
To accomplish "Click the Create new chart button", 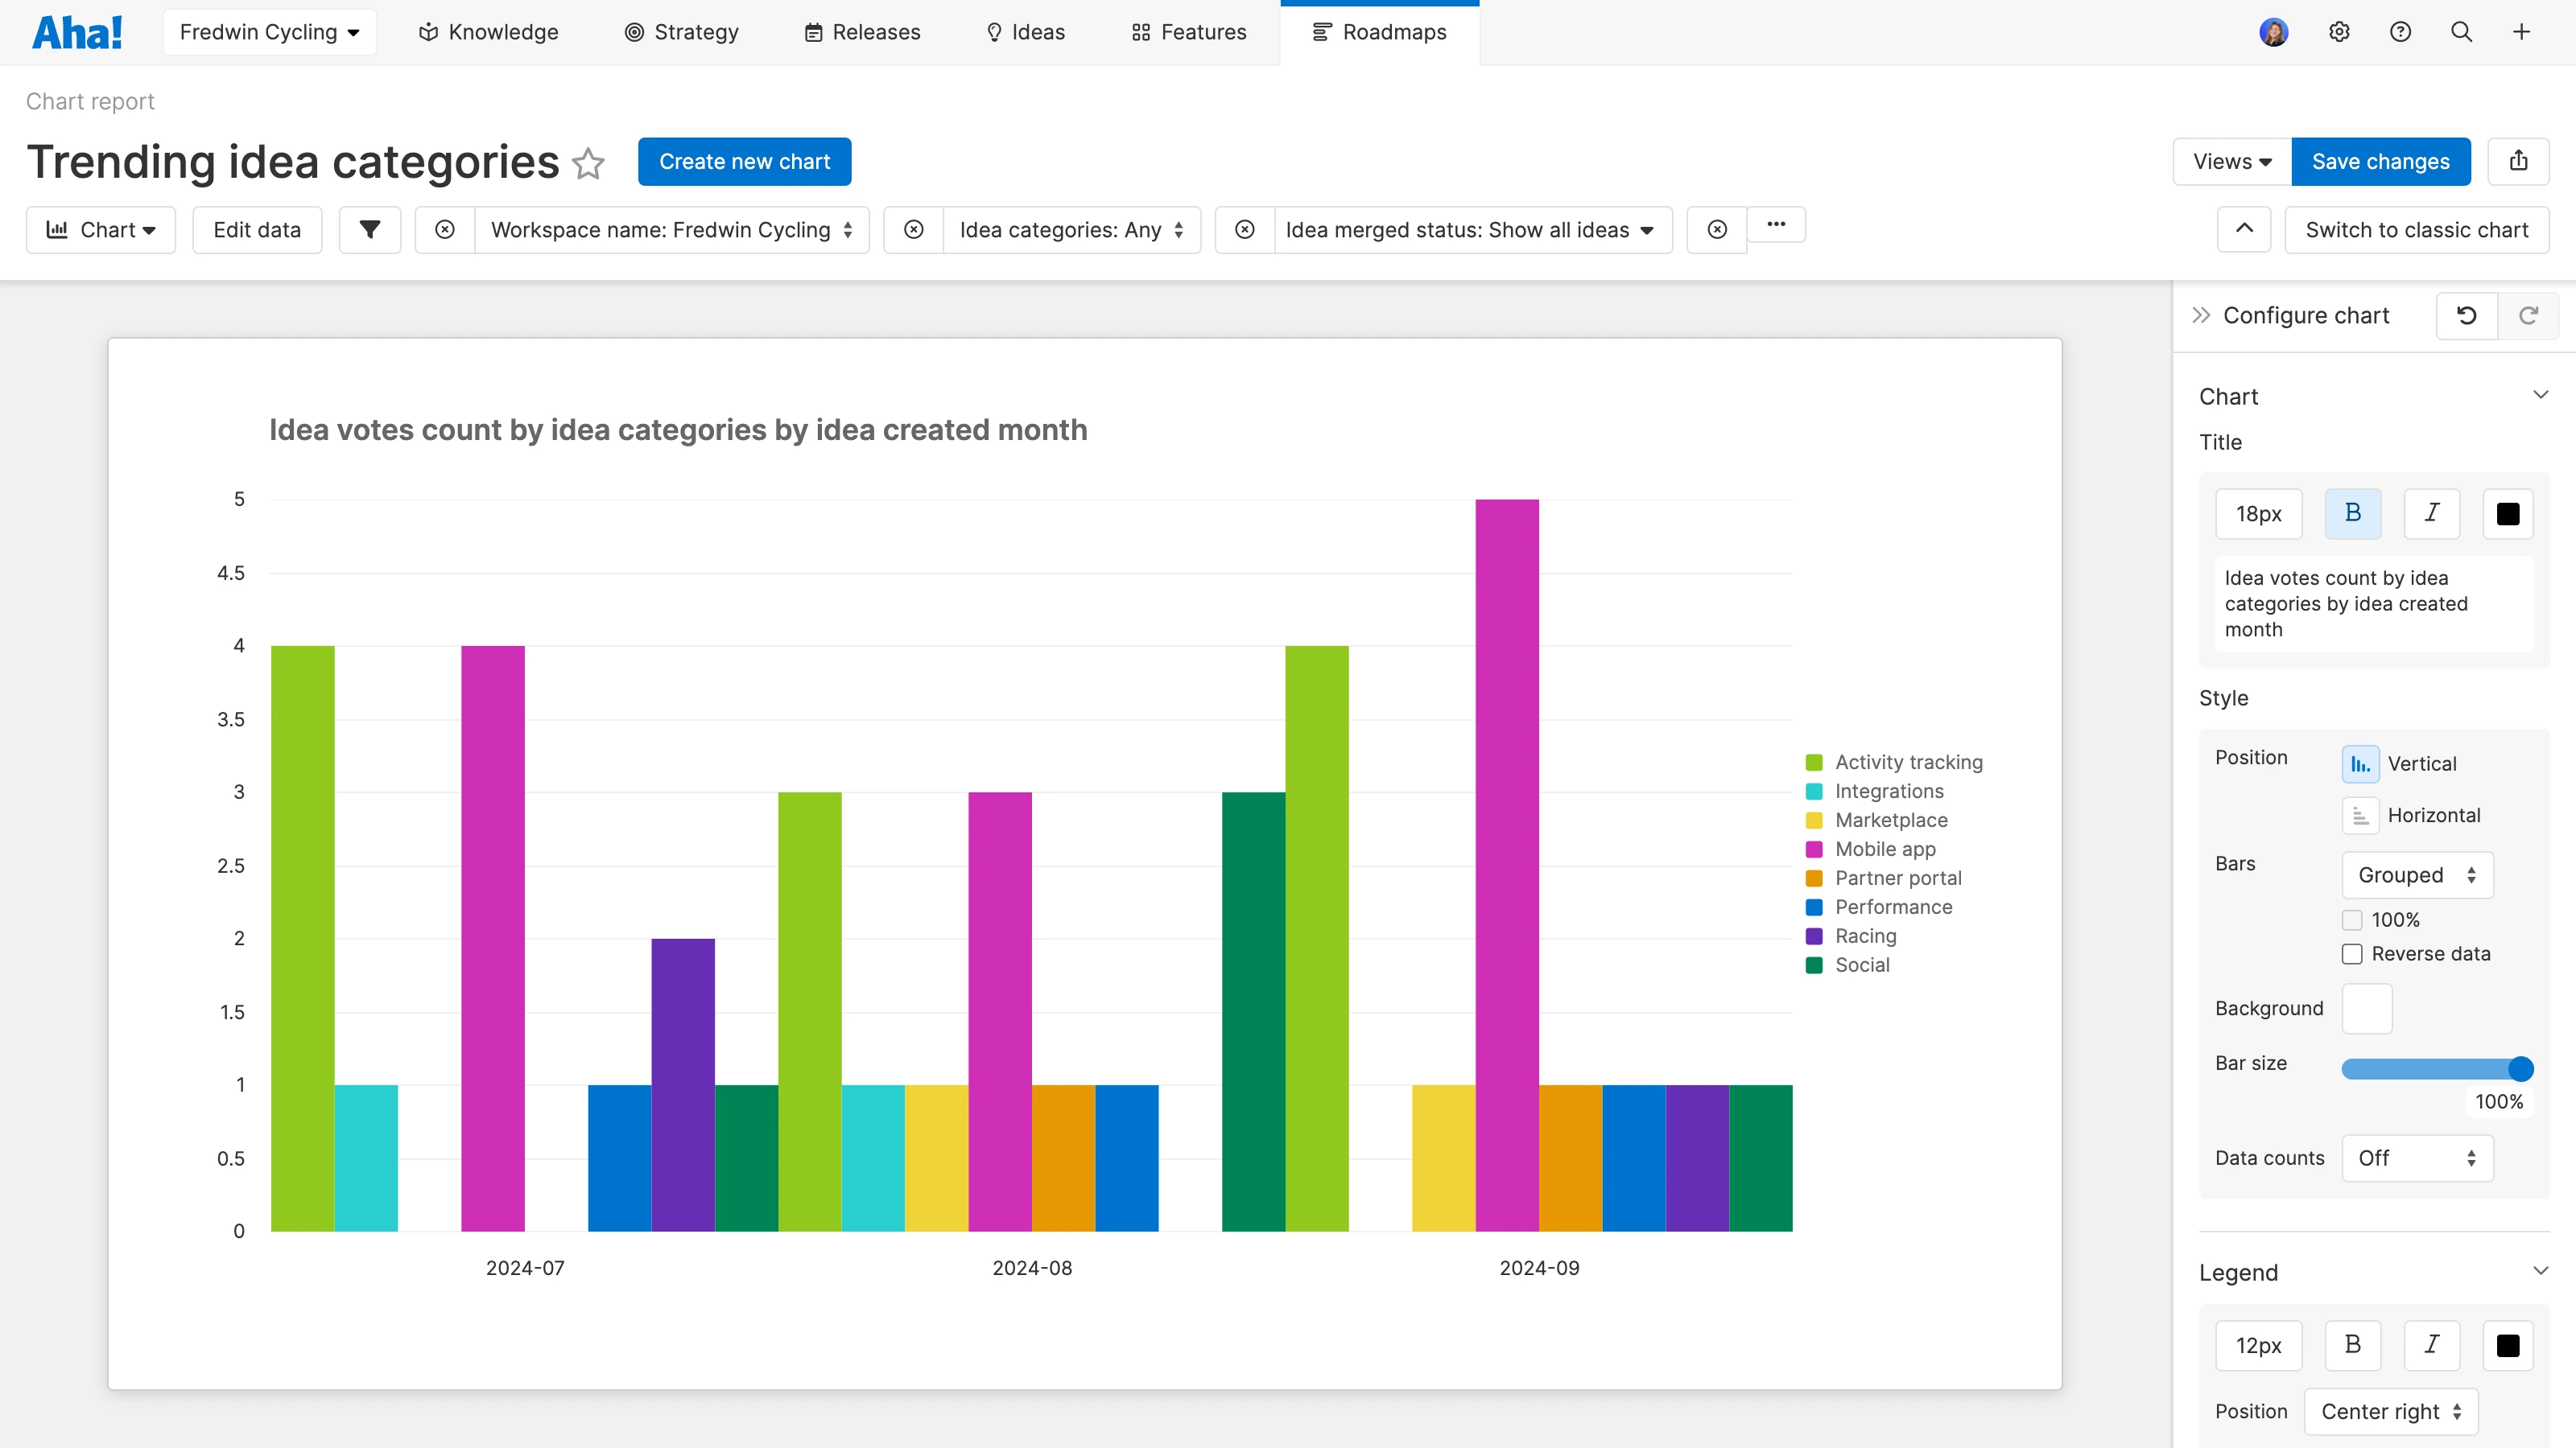I will pos(744,161).
